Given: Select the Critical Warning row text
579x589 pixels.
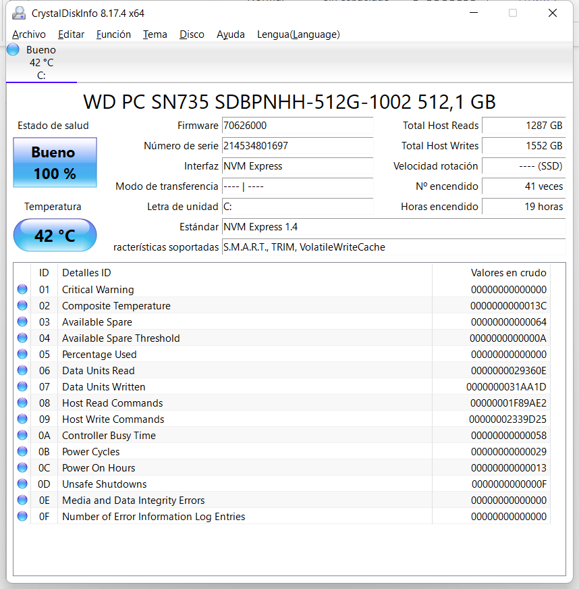Looking at the screenshot, I should pyautogui.click(x=98, y=290).
